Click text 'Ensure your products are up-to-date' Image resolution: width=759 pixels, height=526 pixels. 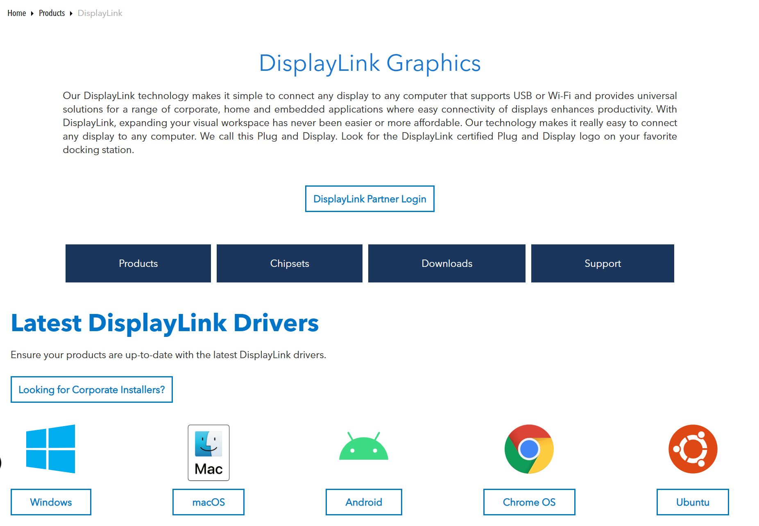coord(91,354)
